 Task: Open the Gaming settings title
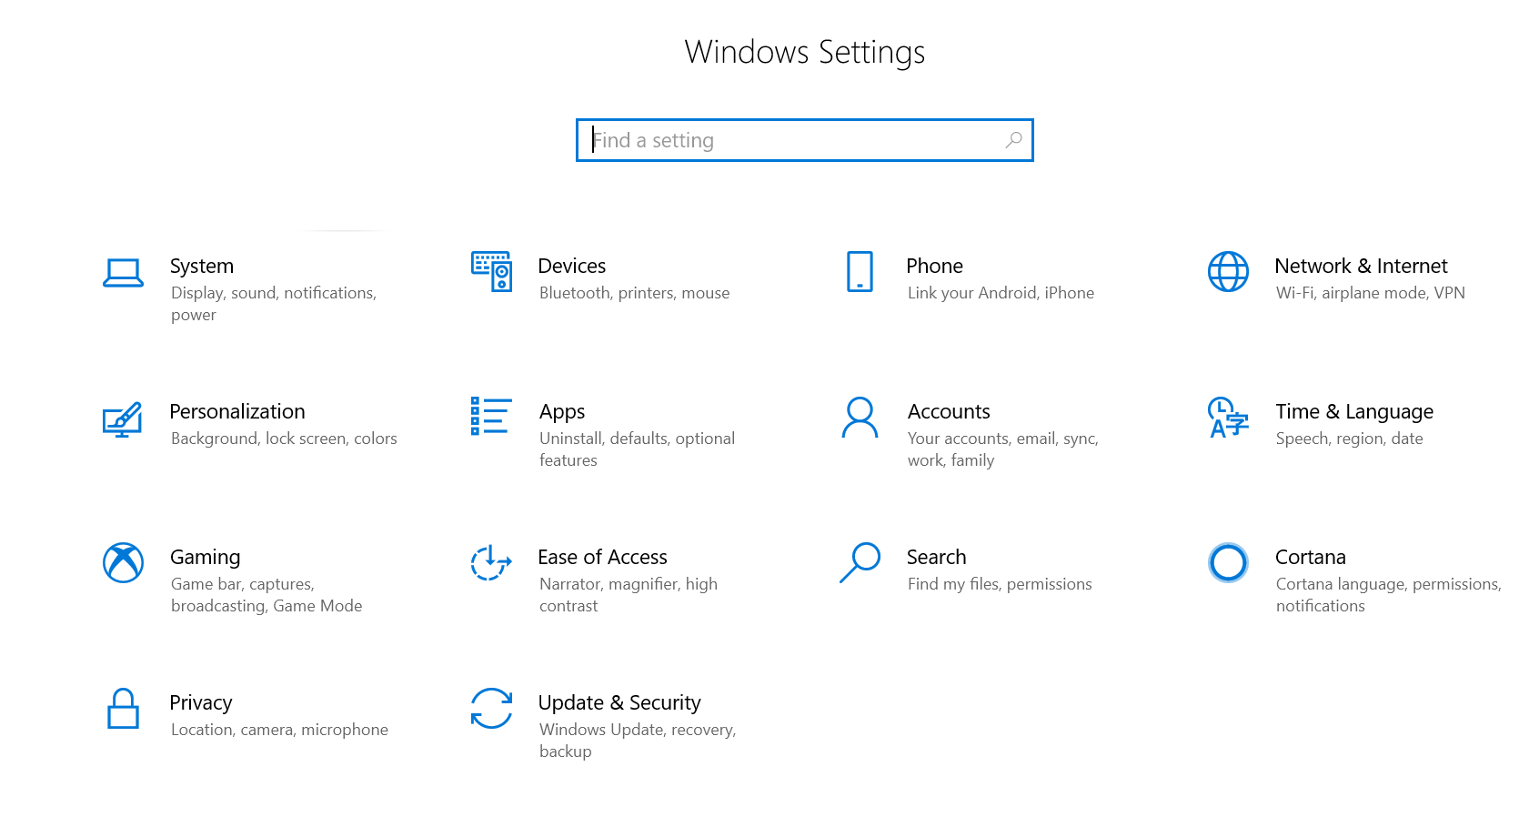coord(206,558)
